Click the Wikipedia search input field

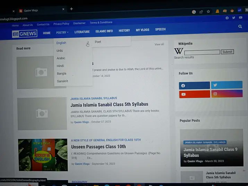coord(202,52)
